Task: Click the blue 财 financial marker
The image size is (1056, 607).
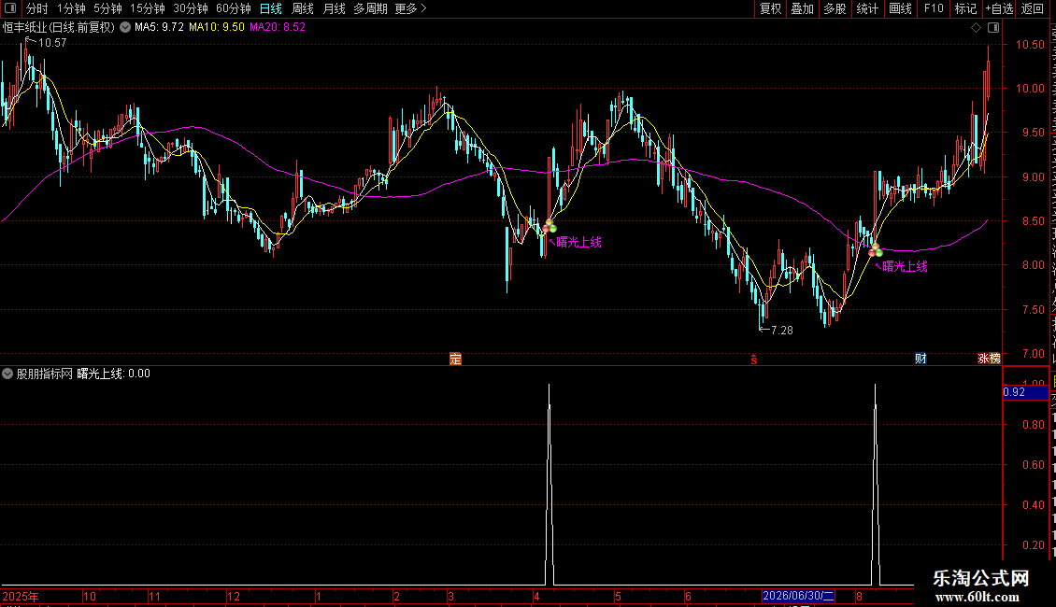Action: 920,359
